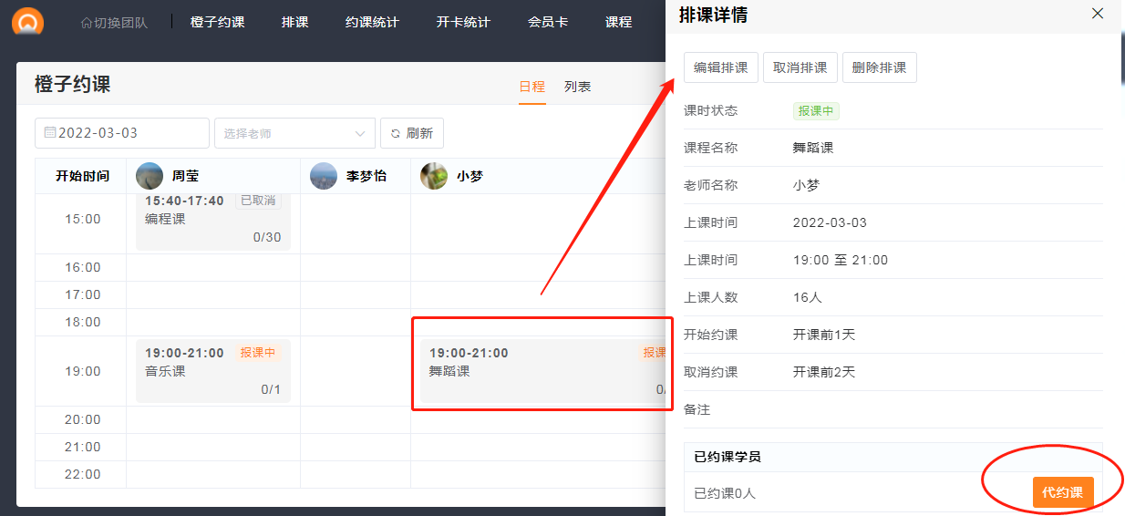Go to the 会员卡 menu
The width and height of the screenshot is (1125, 516).
pyautogui.click(x=547, y=22)
